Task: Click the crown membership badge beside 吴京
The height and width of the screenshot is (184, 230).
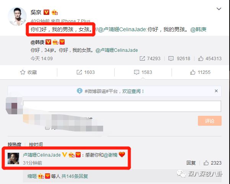Action: point(55,13)
